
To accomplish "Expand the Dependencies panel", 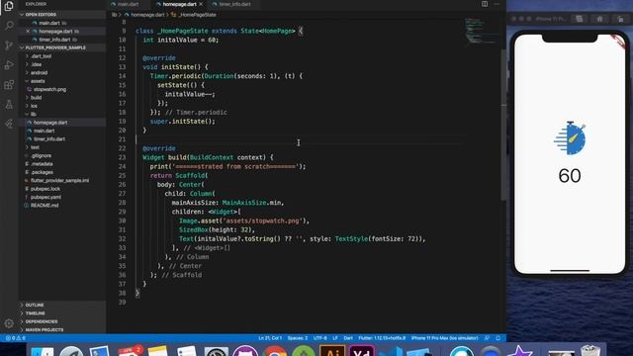I will (x=42, y=321).
